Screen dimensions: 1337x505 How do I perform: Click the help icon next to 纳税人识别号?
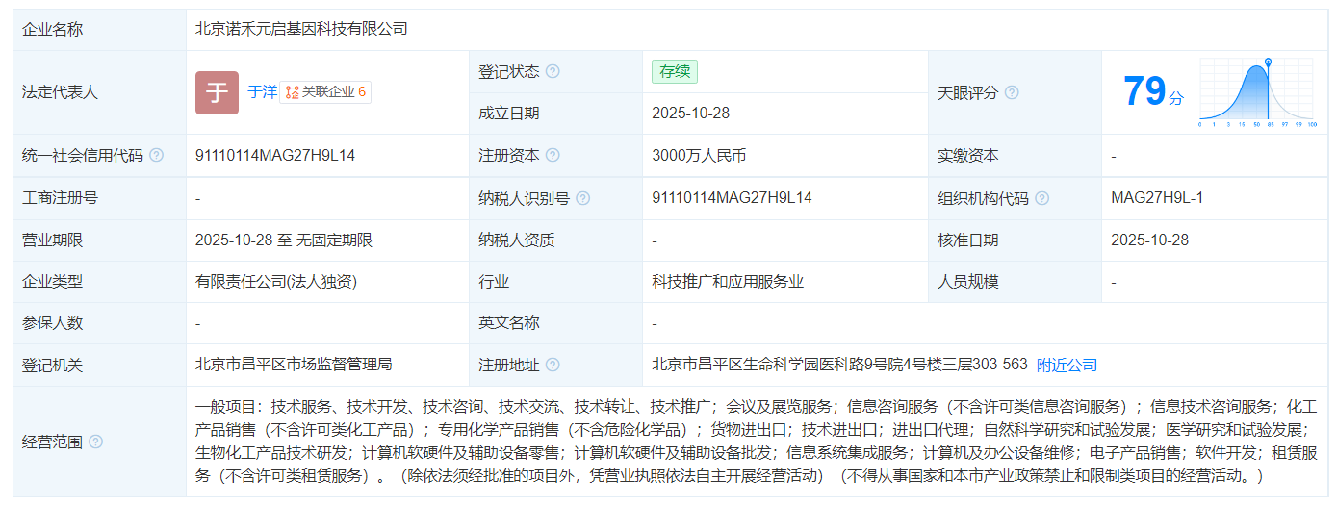click(x=582, y=199)
